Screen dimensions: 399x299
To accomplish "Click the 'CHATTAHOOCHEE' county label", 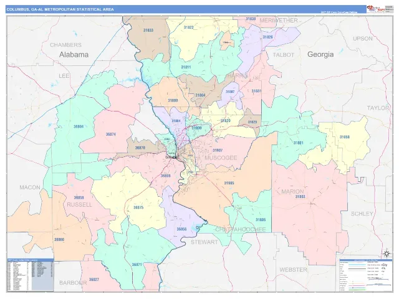I will point(241,229).
